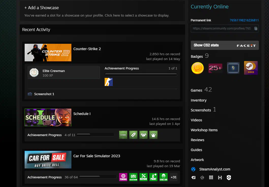Image resolution: width=269 pixels, height=187 pixels.
Task: Open the 25+ game collector badge
Action: (x=215, y=68)
